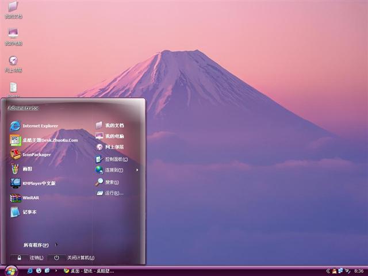This screenshot has width=368, height=276.
Task: Open 我的电脑 in Start menu
Action: point(110,136)
